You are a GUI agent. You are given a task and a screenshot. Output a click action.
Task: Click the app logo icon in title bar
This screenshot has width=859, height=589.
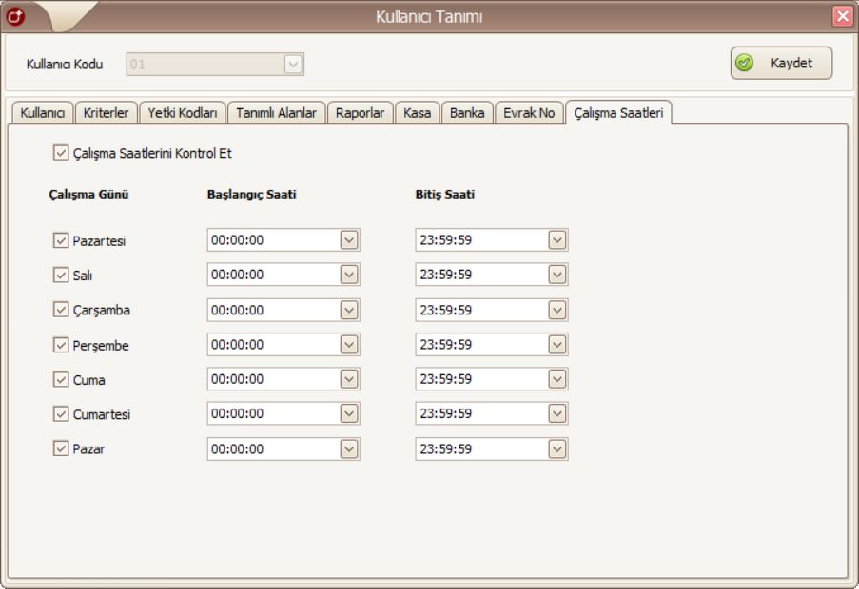pyautogui.click(x=13, y=15)
